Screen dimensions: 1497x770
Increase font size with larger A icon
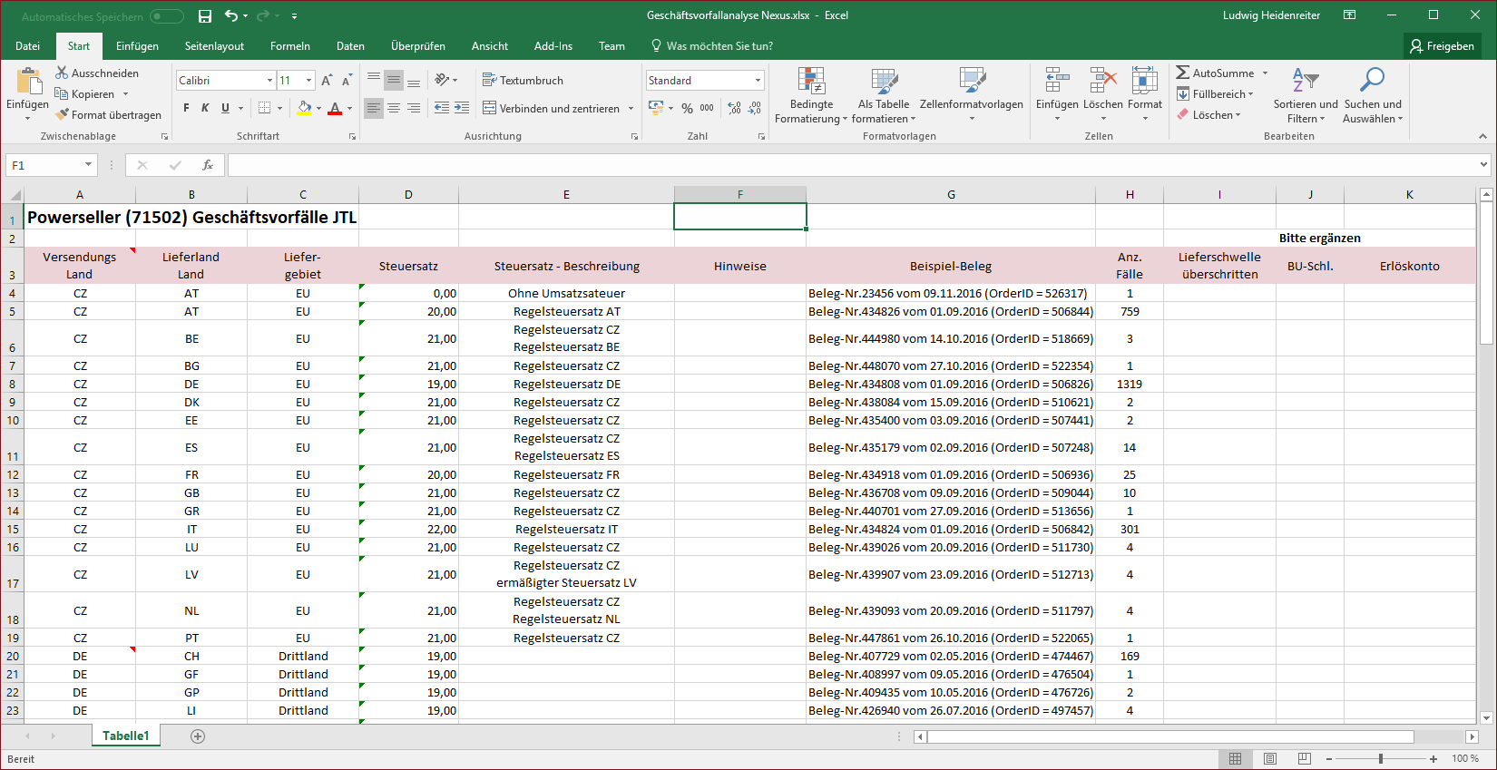point(327,81)
